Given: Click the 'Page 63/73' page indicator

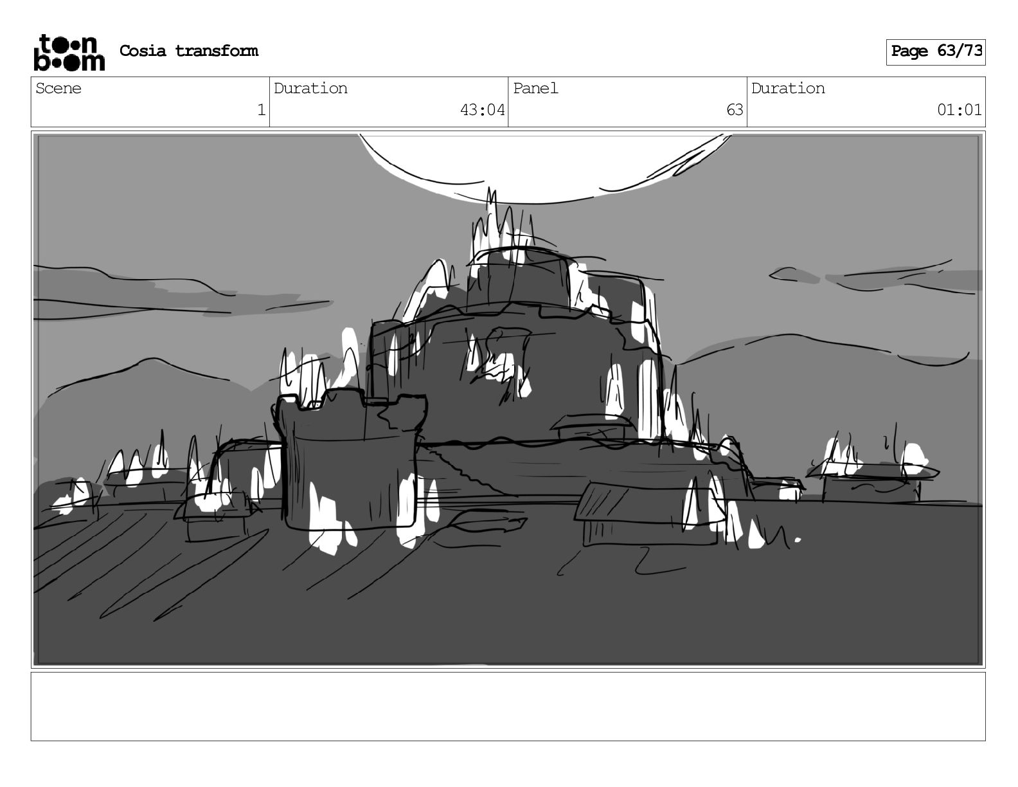Looking at the screenshot, I should [x=936, y=52].
